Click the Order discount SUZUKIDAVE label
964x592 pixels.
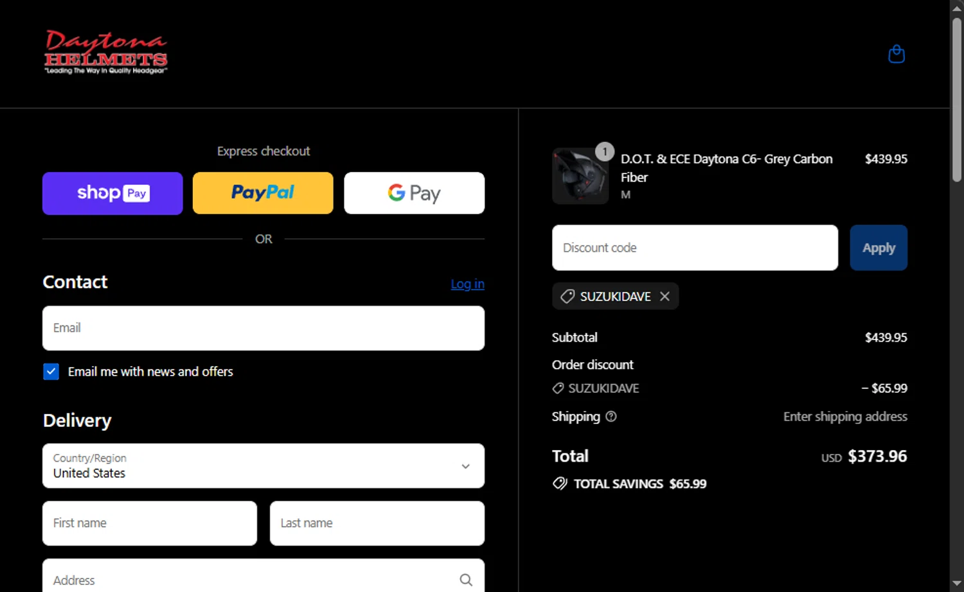coord(603,388)
